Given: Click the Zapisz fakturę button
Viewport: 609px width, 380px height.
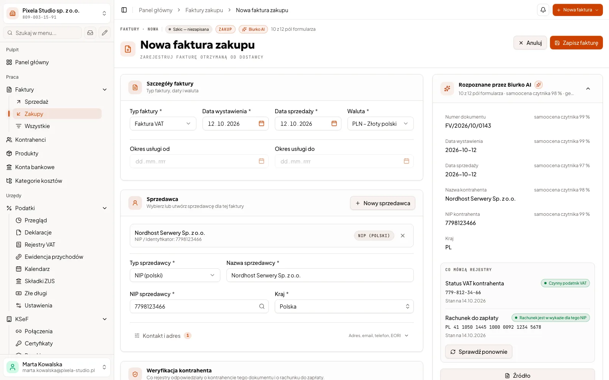Looking at the screenshot, I should pyautogui.click(x=576, y=43).
